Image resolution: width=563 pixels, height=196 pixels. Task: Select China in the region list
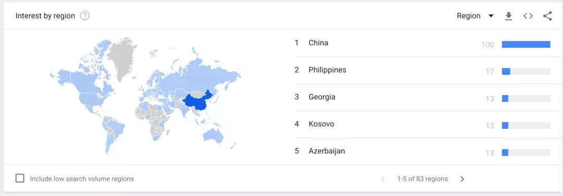(x=318, y=43)
